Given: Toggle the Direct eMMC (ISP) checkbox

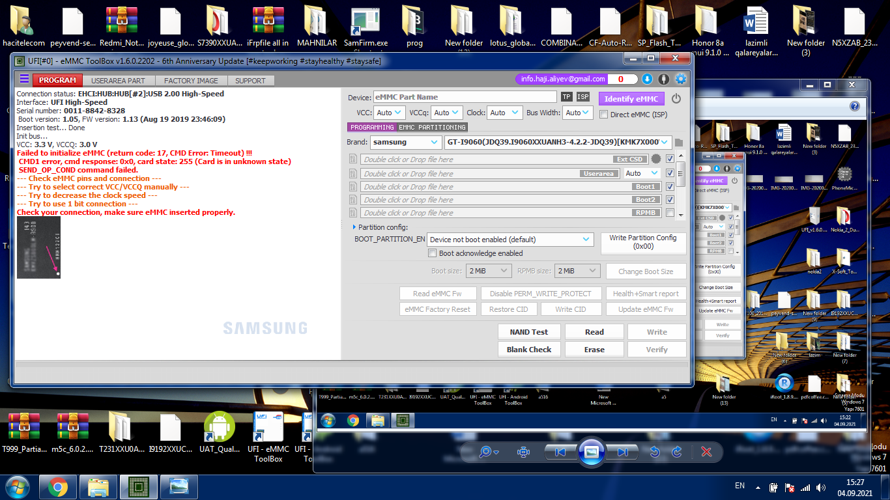Looking at the screenshot, I should coord(604,115).
